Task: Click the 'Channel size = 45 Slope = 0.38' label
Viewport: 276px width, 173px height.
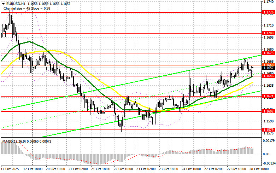Action: point(27,8)
